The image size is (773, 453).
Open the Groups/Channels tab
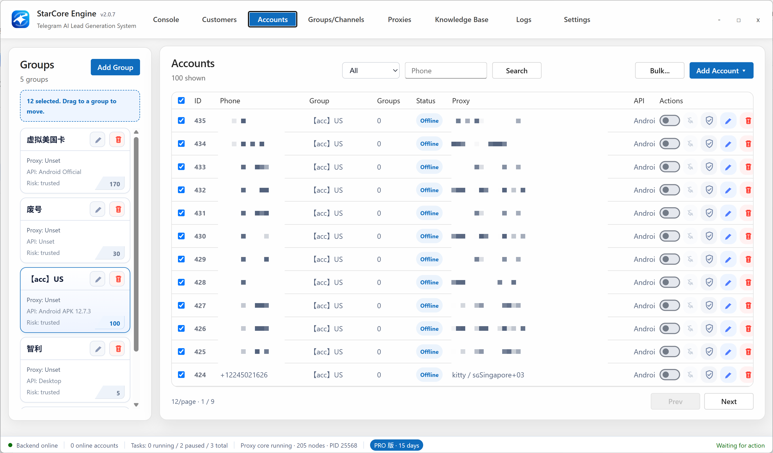coord(336,19)
